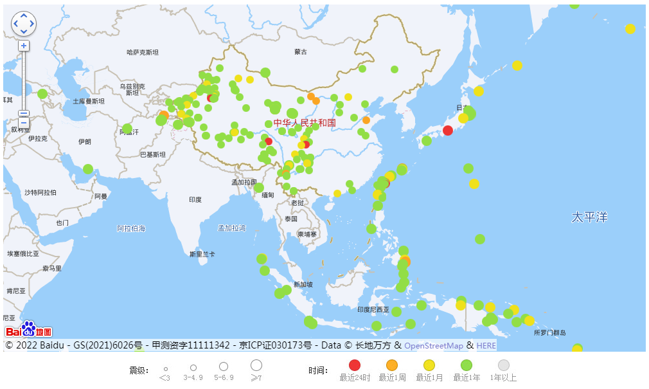Select the green marker near 阿富汗 label
The width and height of the screenshot is (649, 389).
pyautogui.click(x=127, y=129)
